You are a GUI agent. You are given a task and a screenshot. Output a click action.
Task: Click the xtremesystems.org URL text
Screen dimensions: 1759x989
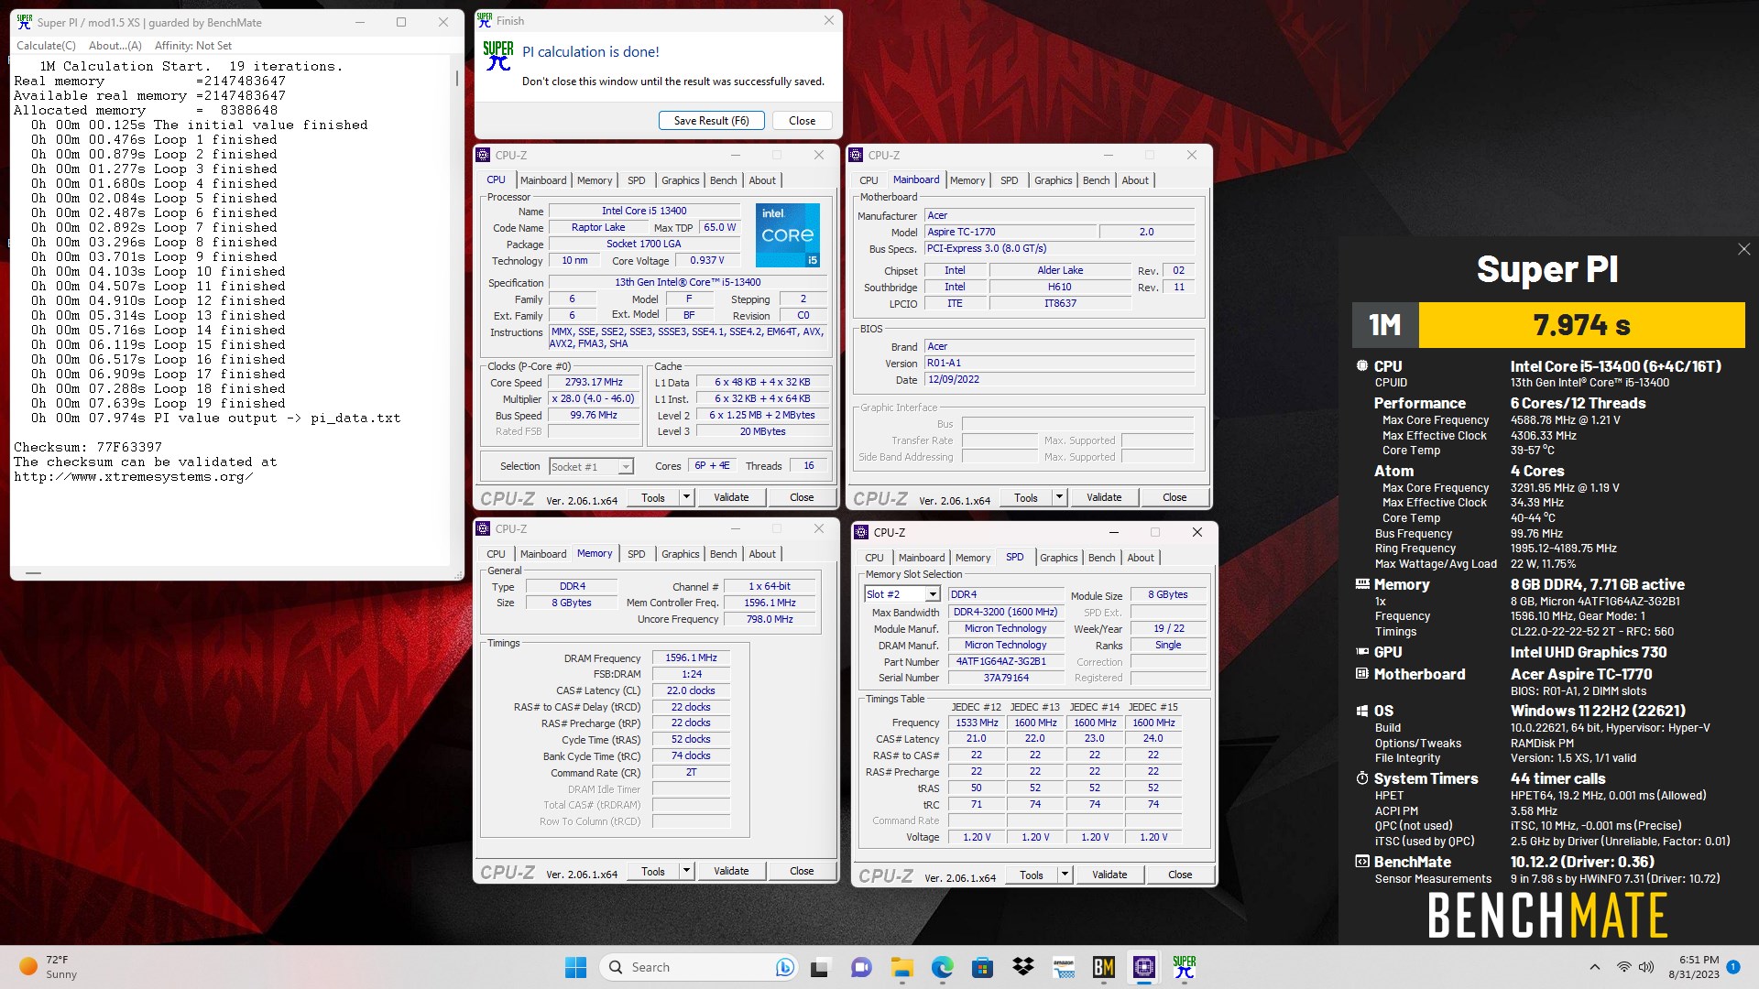coord(134,477)
